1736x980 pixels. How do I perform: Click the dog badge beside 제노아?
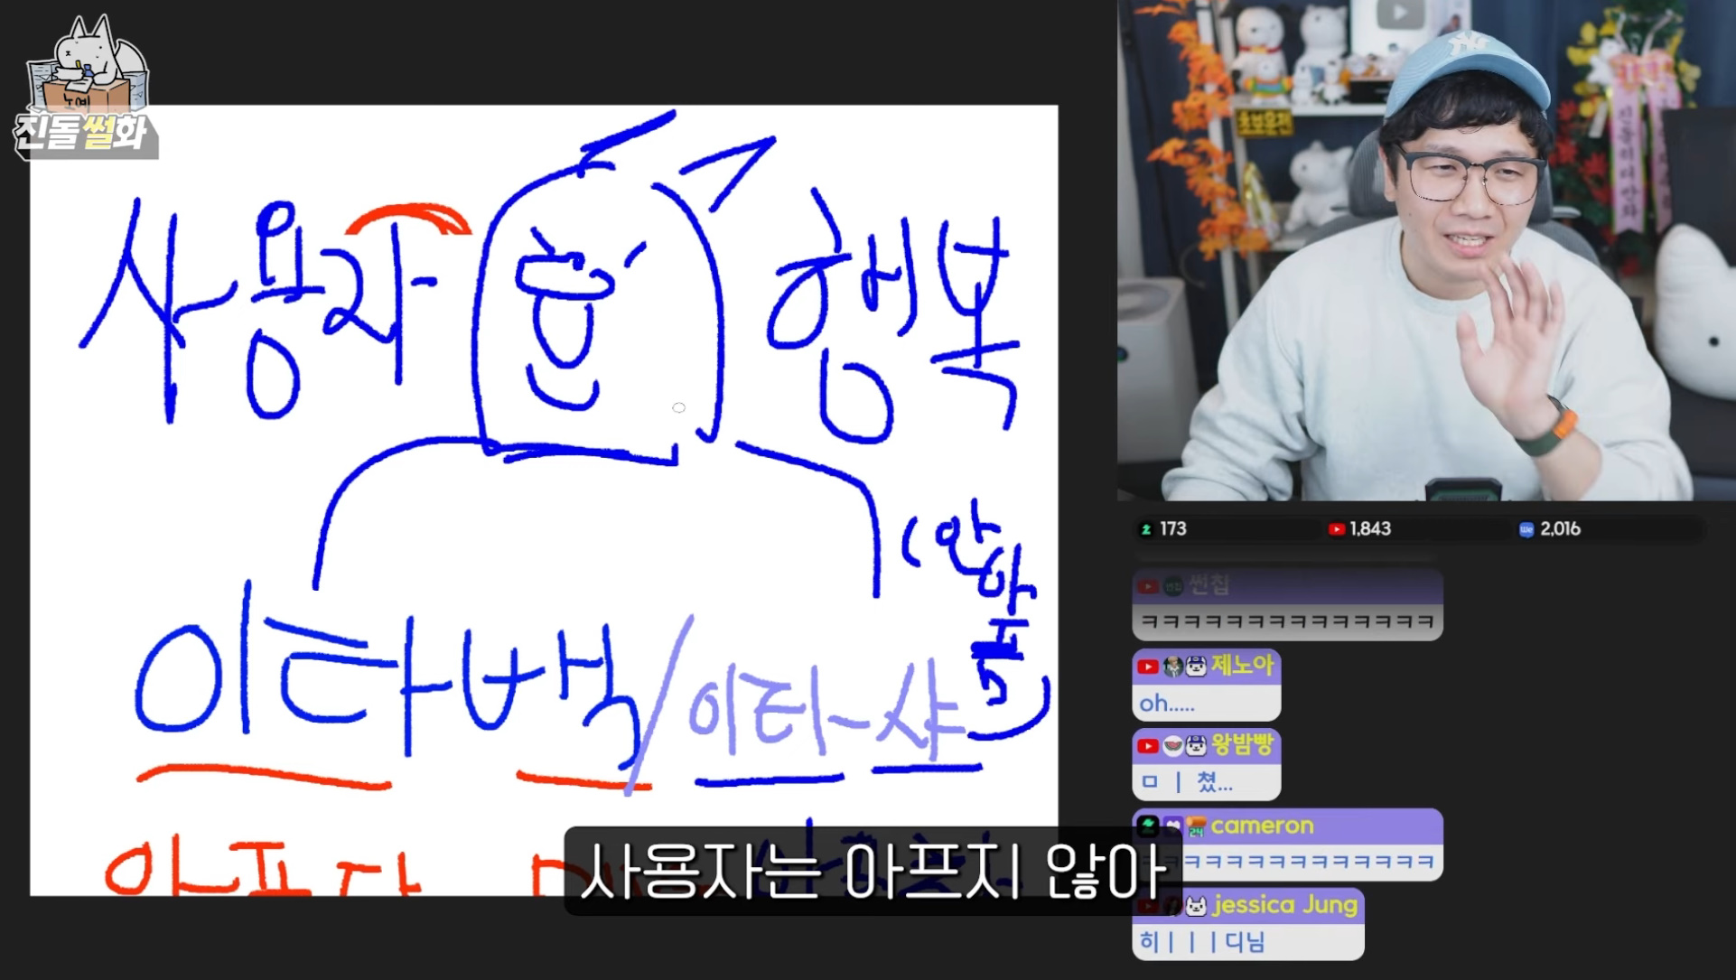click(1196, 667)
